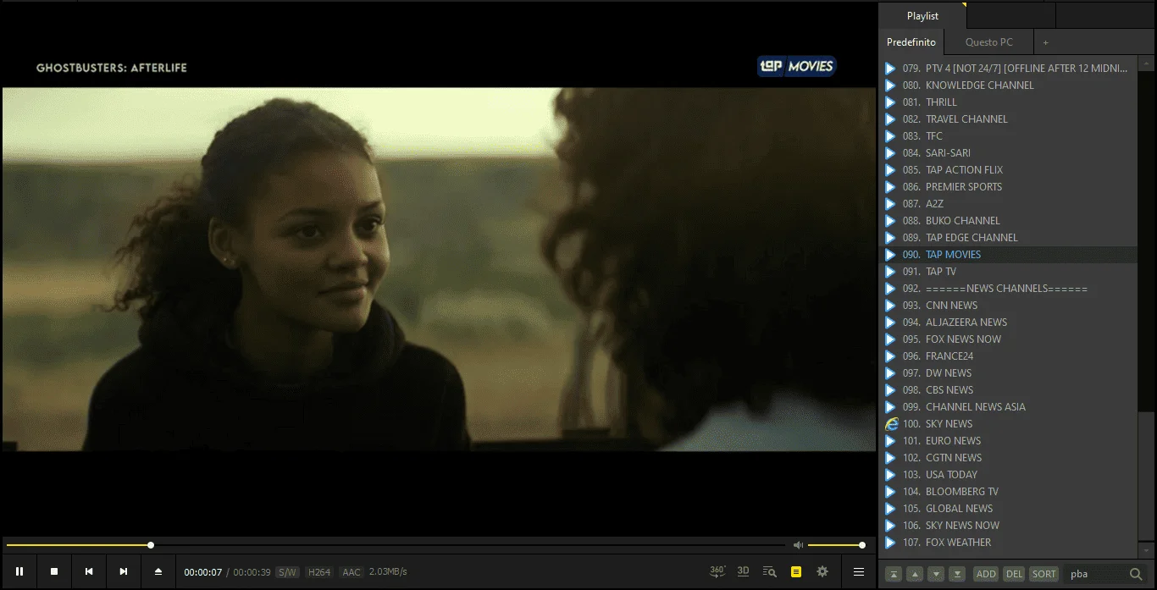This screenshot has height=590, width=1157.
Task: Toggle 3D video mode
Action: tap(743, 571)
